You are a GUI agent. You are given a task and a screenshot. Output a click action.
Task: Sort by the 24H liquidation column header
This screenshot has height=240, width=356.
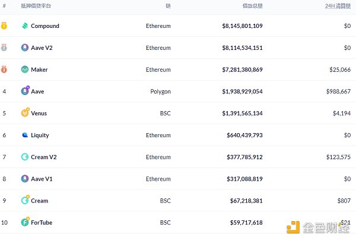[x=338, y=6]
